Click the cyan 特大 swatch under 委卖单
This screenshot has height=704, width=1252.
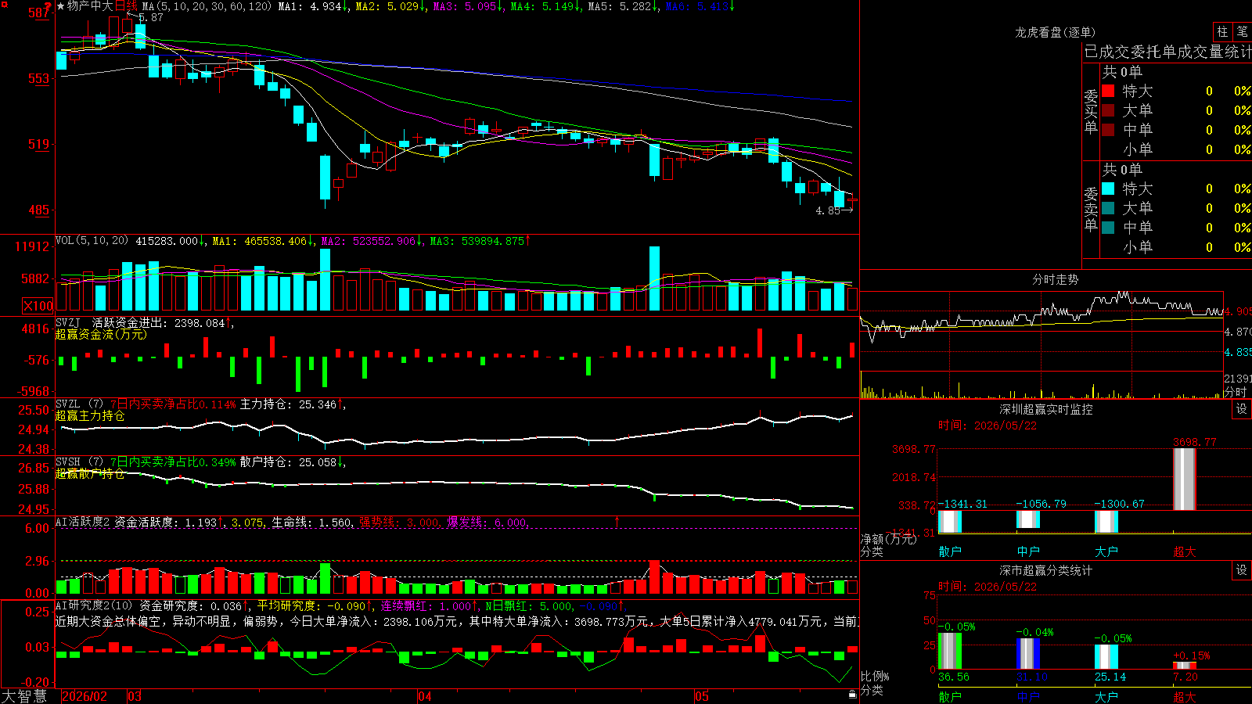click(1108, 189)
